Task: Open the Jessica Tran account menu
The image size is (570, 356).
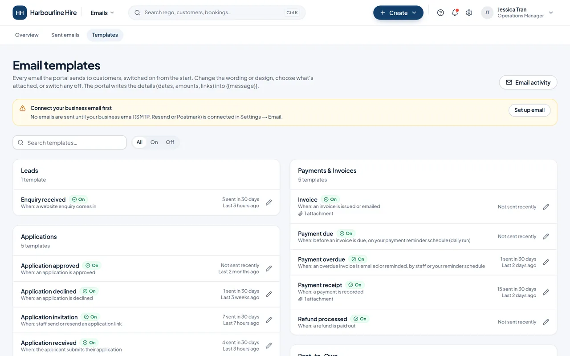Action: 517,13
